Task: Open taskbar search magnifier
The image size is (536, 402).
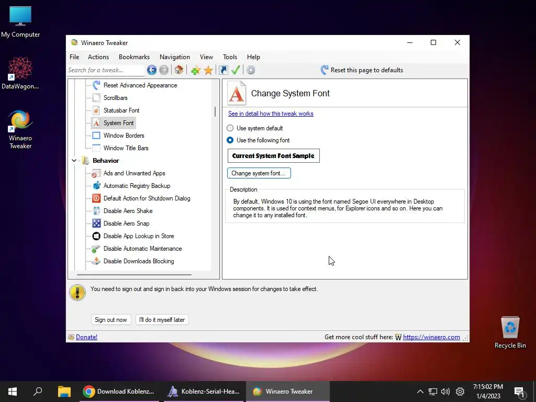Action: (x=38, y=392)
